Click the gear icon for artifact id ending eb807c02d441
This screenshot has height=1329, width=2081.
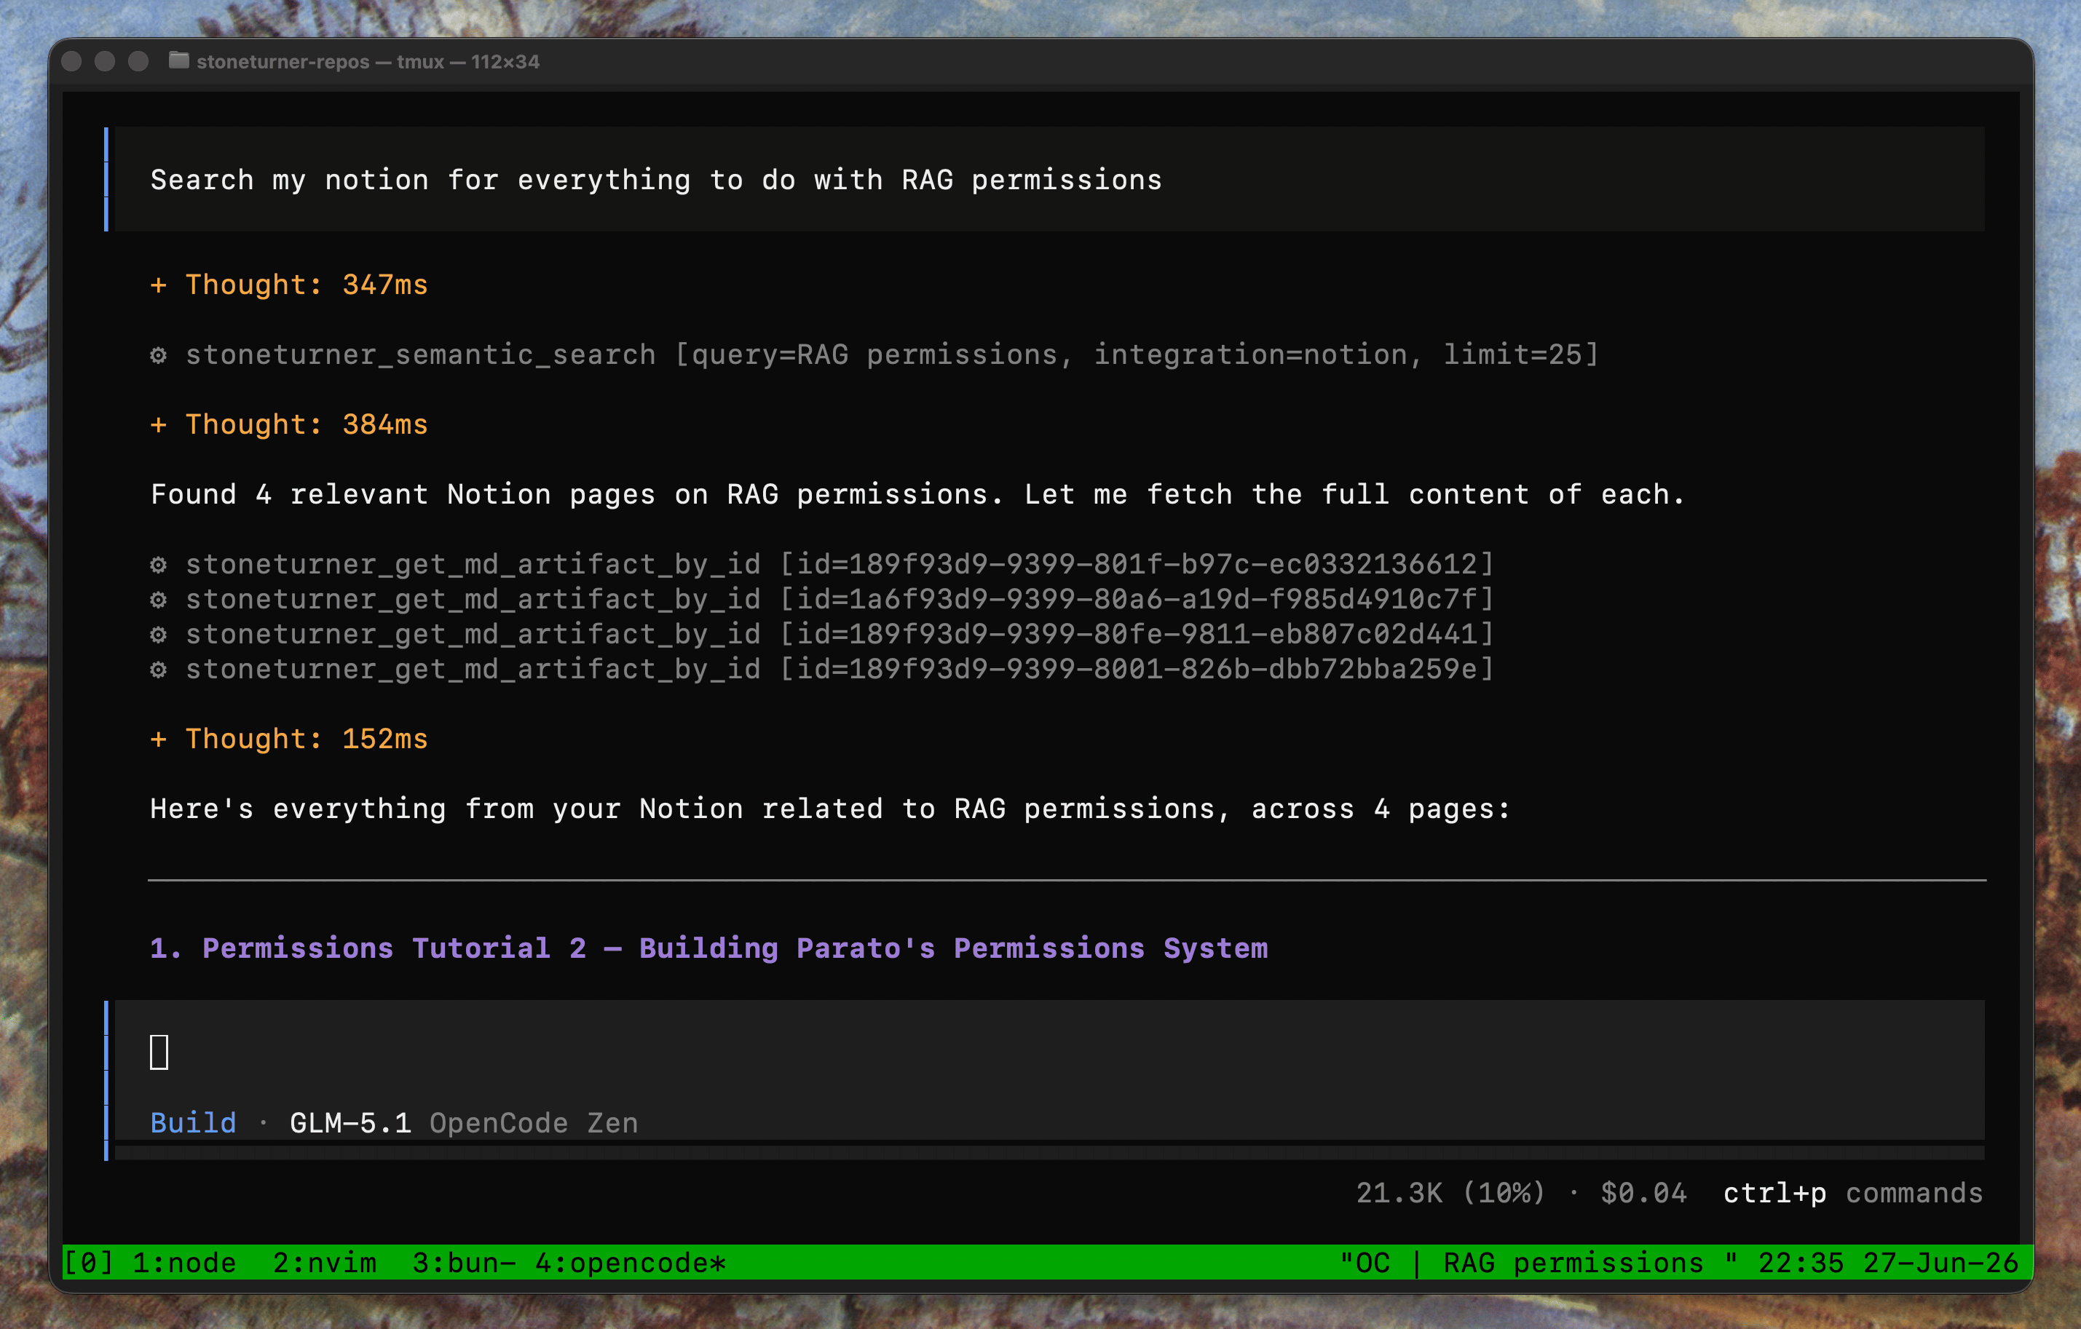[158, 635]
